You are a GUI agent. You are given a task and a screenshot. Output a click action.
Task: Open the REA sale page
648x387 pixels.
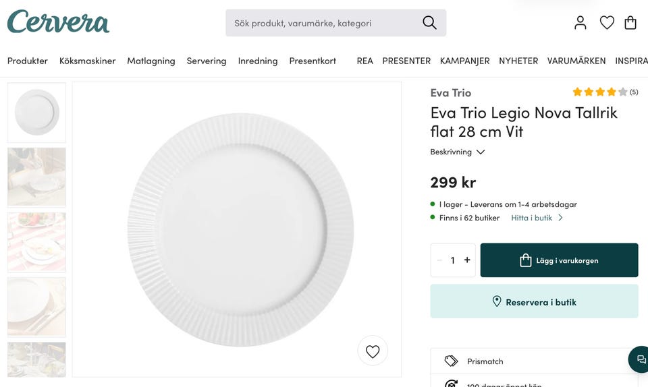364,61
